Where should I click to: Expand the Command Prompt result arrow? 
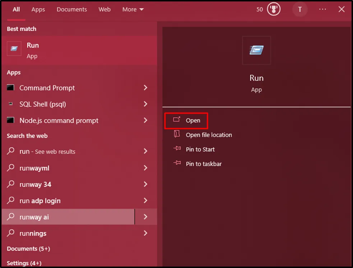tap(145, 88)
